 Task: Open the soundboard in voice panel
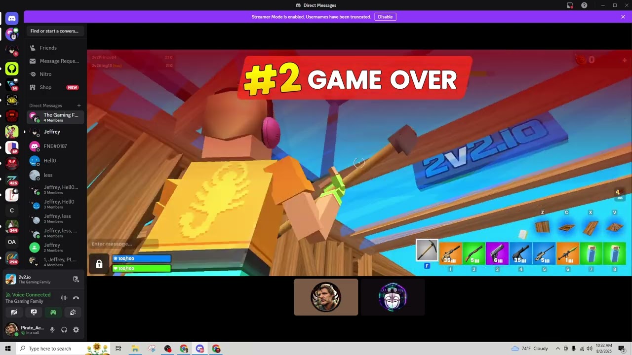tap(73, 312)
